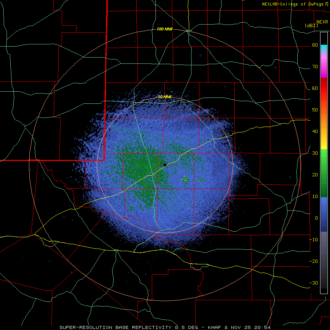Click the black radar site dot at center
330x330 pixels.
coord(165,165)
